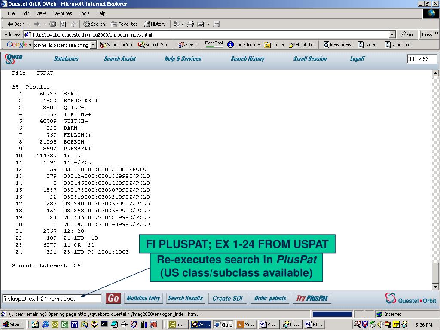This screenshot has width=440, height=330.
Task: Click the Up directory button
Action: [x=271, y=45]
